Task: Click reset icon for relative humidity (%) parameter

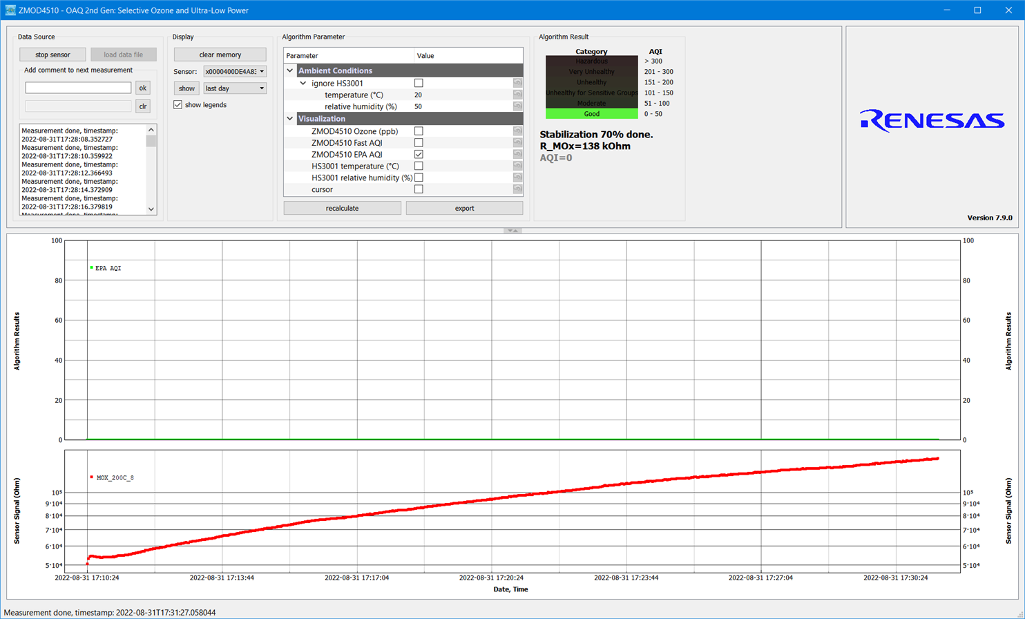Action: [517, 106]
